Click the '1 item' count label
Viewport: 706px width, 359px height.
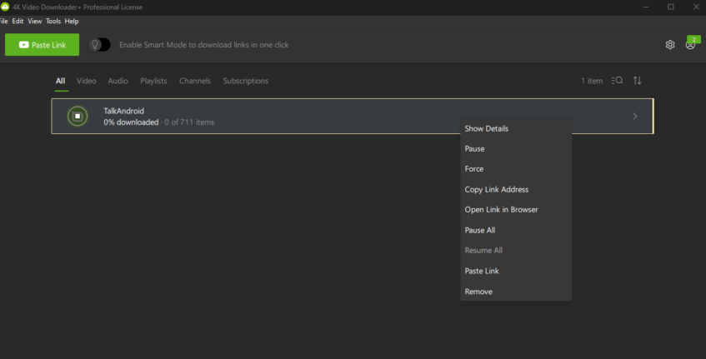pos(592,81)
